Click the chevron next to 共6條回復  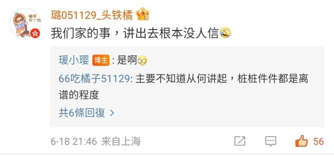tap(112, 113)
